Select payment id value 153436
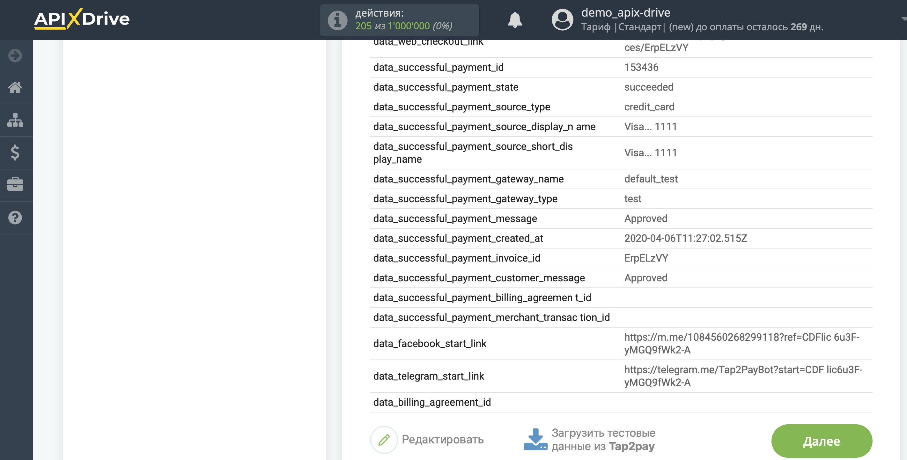 pyautogui.click(x=641, y=67)
